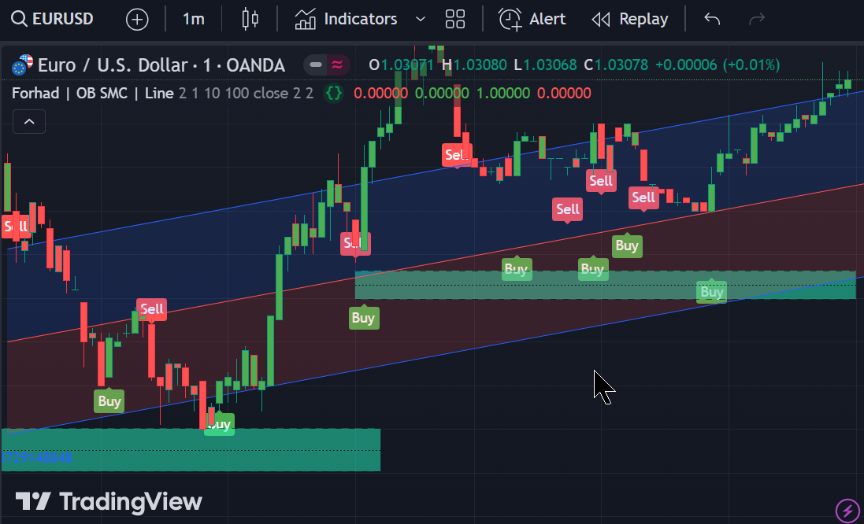Open the candlestick chart style menu

pos(250,19)
